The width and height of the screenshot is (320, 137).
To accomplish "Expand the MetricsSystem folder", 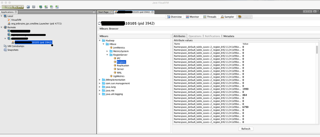I will pos(107,51).
